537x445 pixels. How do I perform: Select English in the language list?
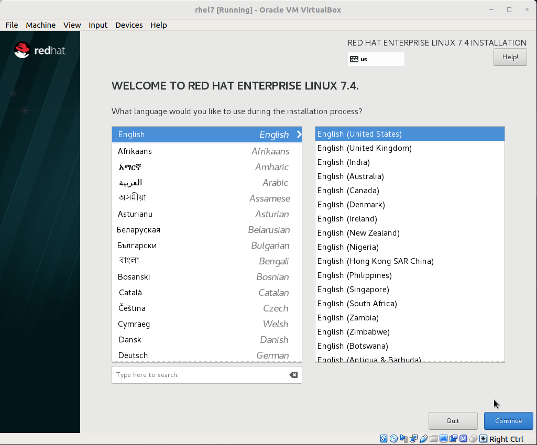pyautogui.click(x=207, y=135)
